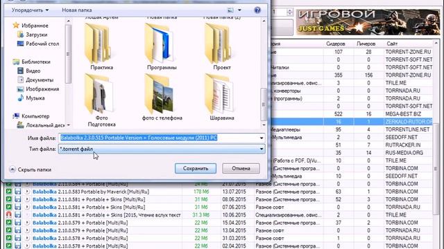This screenshot has height=249, width=444.
Task: Click the Имя файла text field
Action: pyautogui.click(x=159, y=138)
